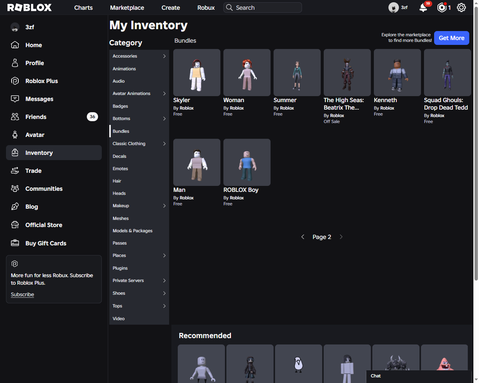Expand the Avatar Animations category
The height and width of the screenshot is (383, 479).
point(164,94)
